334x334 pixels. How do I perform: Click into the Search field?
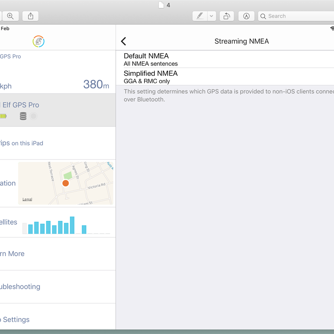[298, 16]
